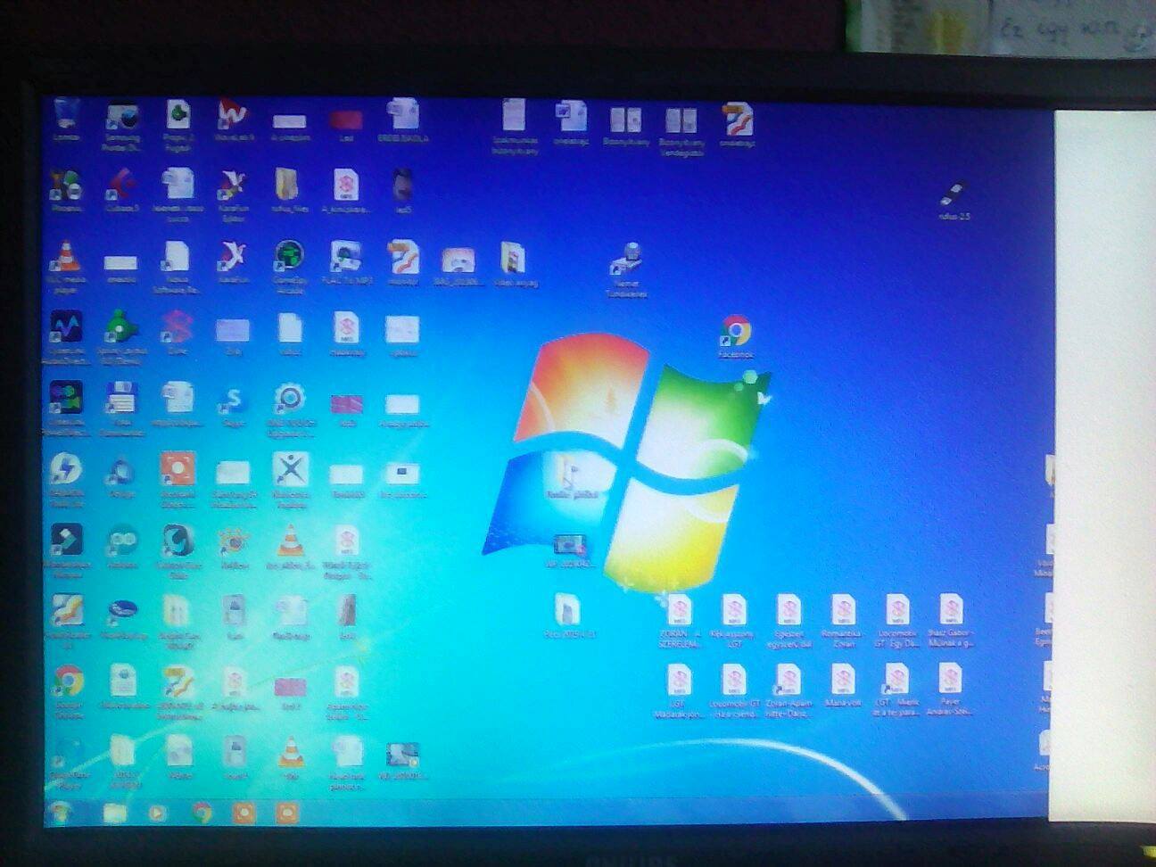Select the Egészen egyszerű dal MP3 file
1156x867 pixels.
789,621
